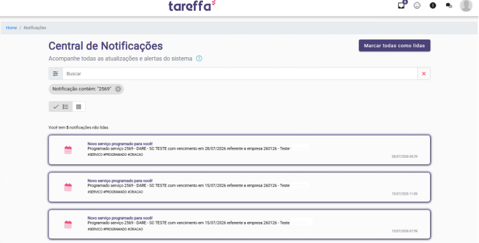Remove the 'Notificação contém: 2569' filter chip
The height and width of the screenshot is (243, 479).
(x=118, y=89)
